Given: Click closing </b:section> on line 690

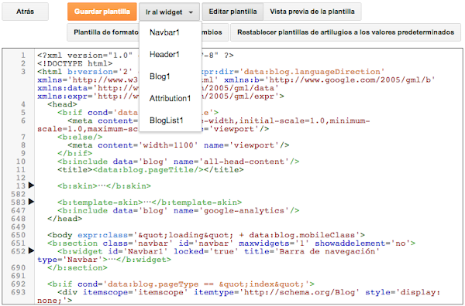Looking at the screenshot, I should pyautogui.click(x=77, y=268).
